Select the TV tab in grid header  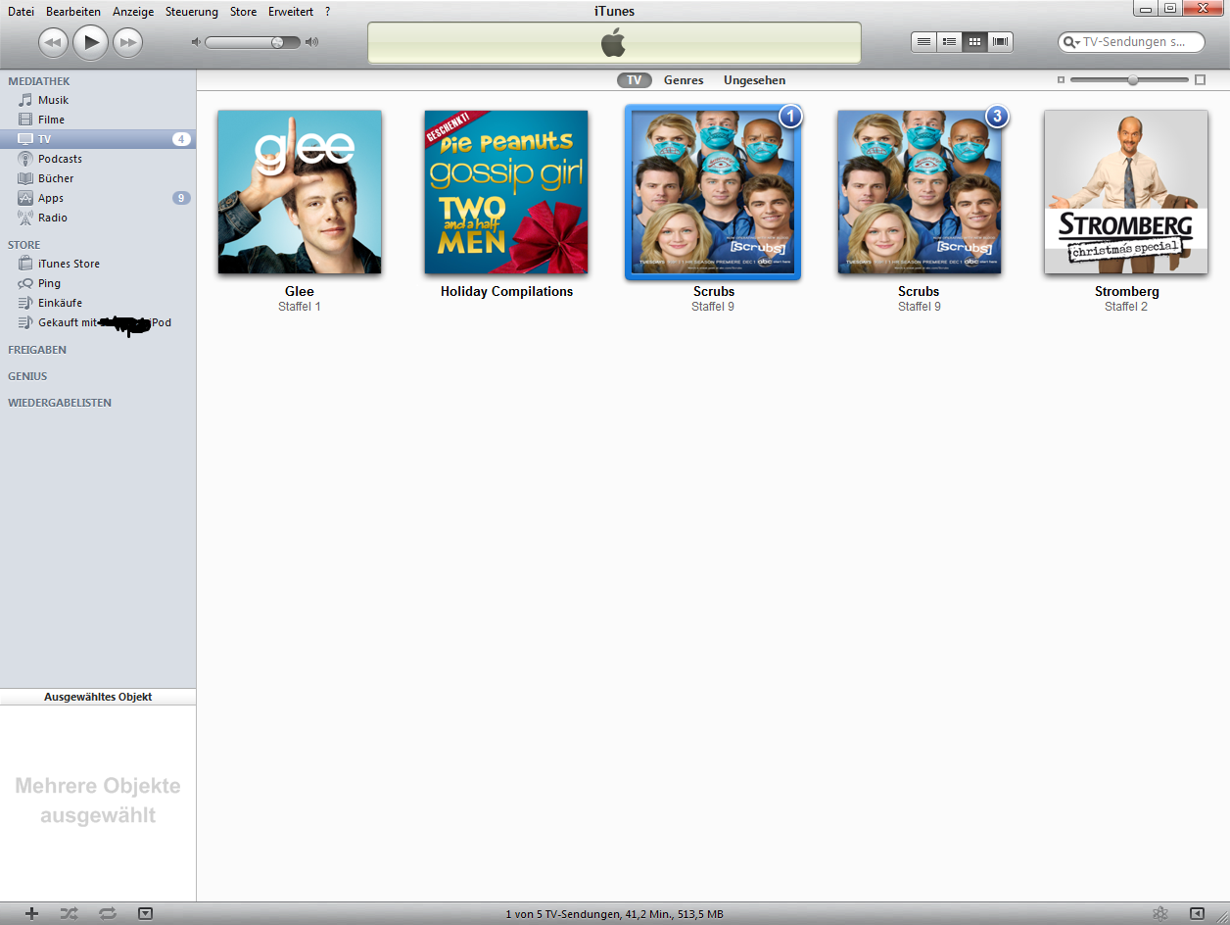(x=635, y=80)
